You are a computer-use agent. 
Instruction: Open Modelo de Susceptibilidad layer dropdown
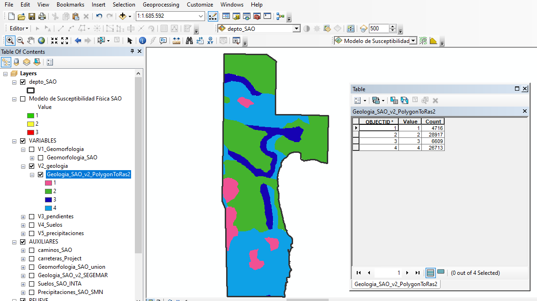click(x=413, y=41)
